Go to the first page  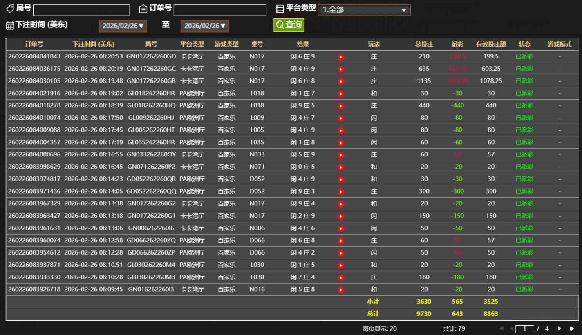click(x=501, y=328)
